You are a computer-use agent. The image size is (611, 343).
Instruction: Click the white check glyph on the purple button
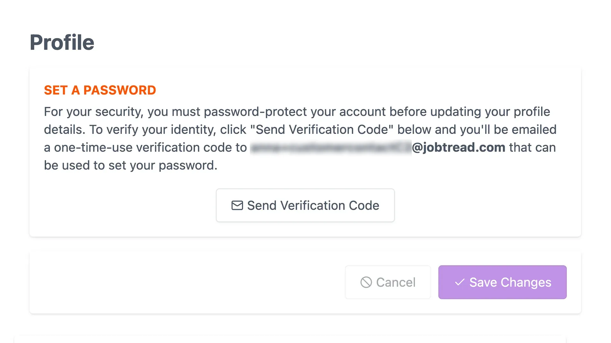[460, 282]
